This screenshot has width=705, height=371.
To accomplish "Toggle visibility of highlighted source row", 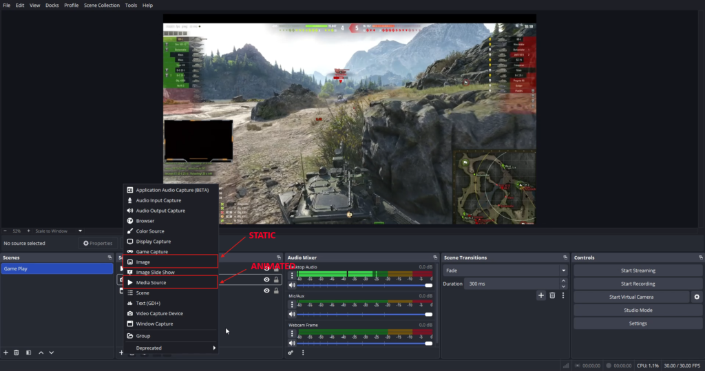I will pyautogui.click(x=266, y=279).
